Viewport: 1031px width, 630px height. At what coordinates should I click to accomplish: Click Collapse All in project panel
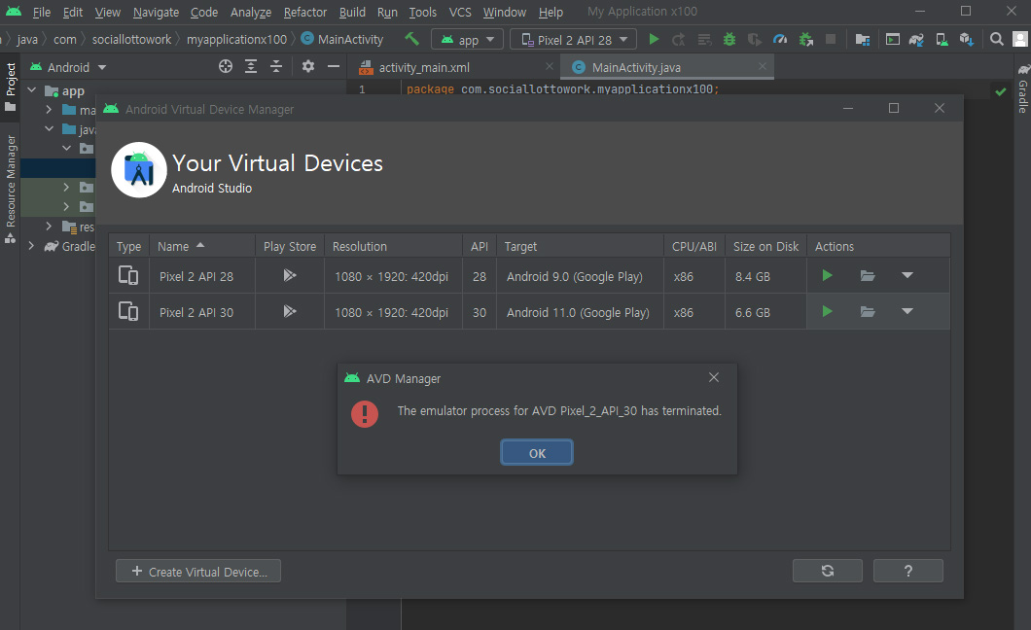[276, 66]
